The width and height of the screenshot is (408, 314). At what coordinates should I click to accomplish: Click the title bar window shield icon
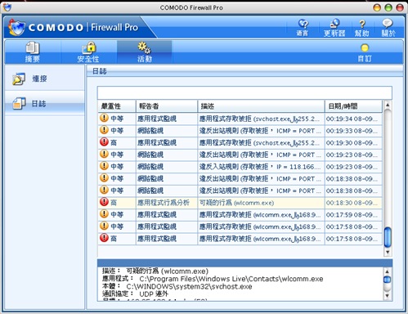click(7, 7)
